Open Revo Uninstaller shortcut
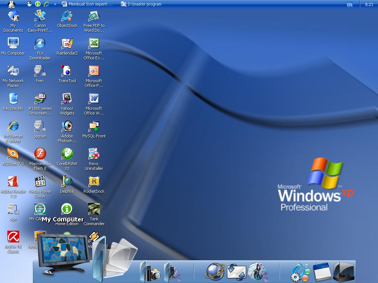378x283 pixels. [94, 159]
